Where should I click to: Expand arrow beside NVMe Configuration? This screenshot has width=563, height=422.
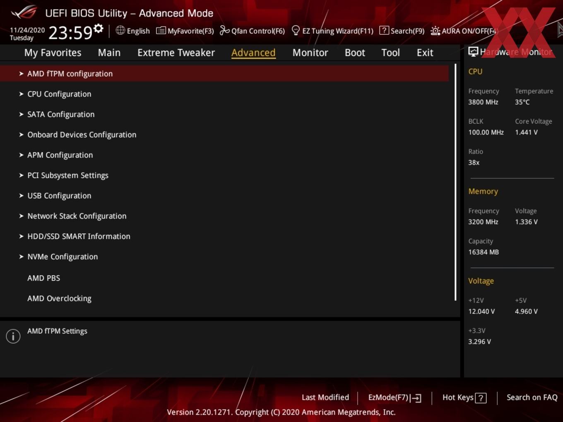coord(21,257)
